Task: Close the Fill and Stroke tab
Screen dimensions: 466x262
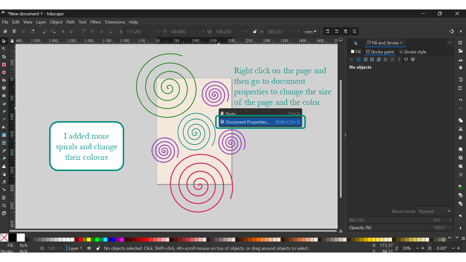Action: tap(401, 43)
